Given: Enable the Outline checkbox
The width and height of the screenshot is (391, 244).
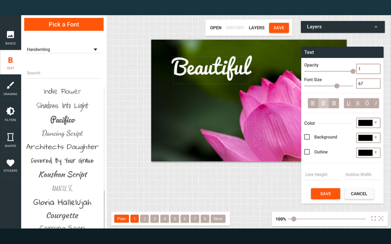Looking at the screenshot, I should (x=307, y=152).
